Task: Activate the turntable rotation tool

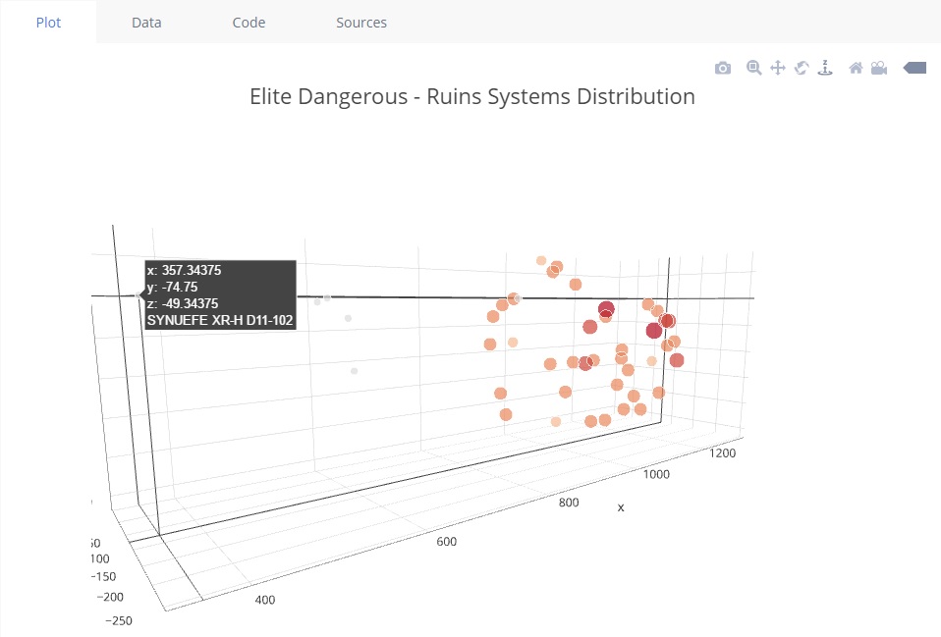Action: (x=826, y=67)
